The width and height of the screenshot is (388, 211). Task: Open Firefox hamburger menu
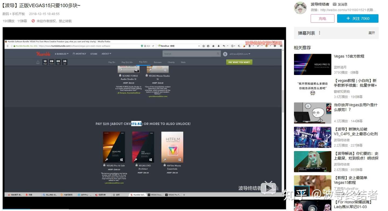[282, 46]
